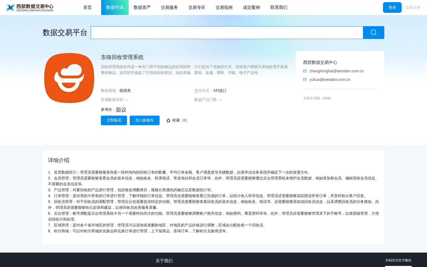Viewport: 427px width, 267px height.
Task: Open 交易专区 menu item
Action: click(197, 7)
